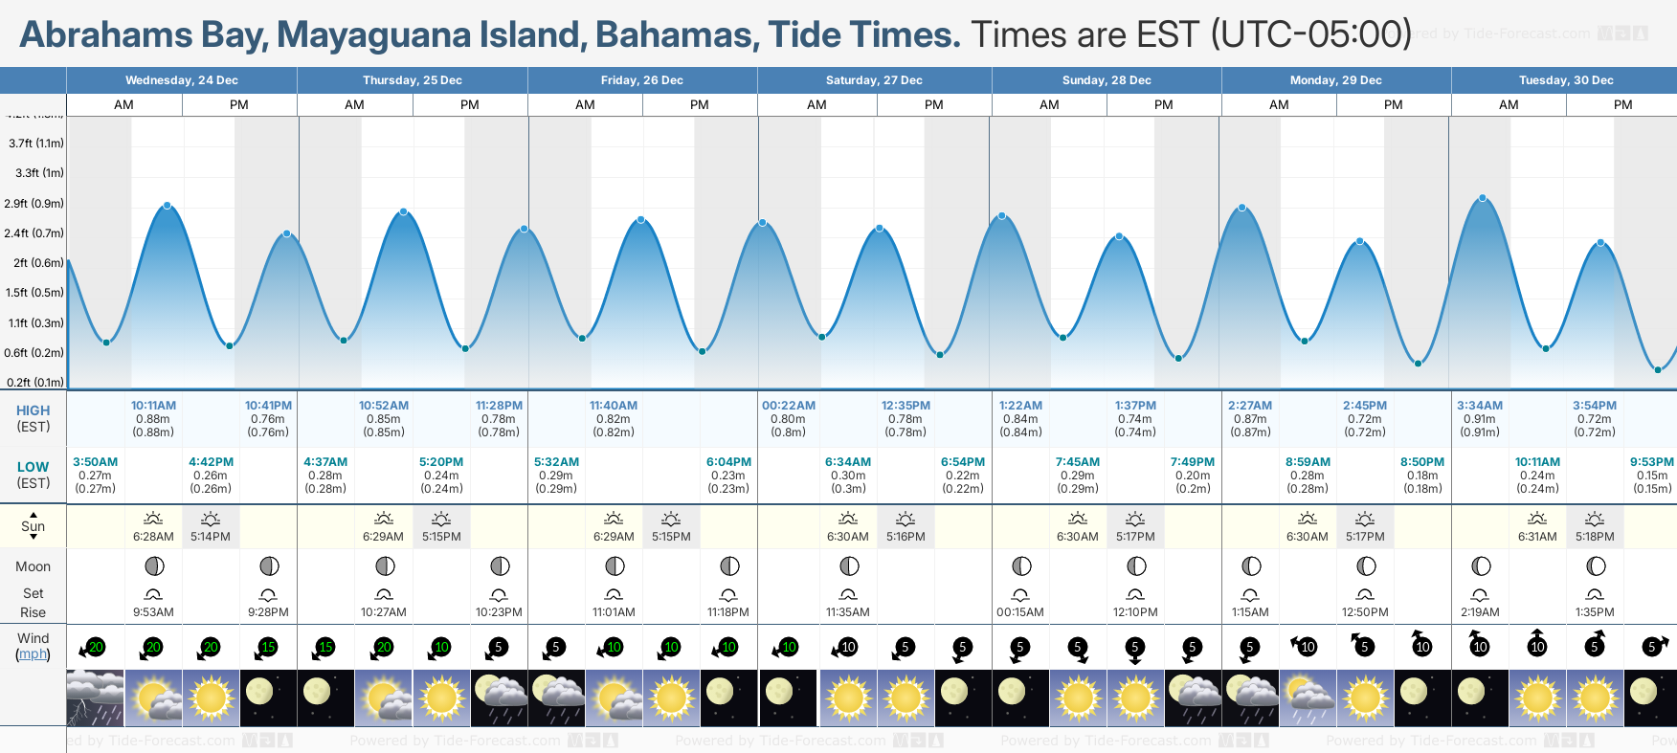The height and width of the screenshot is (753, 1677).
Task: Click the 0.91m high tide reading at 3:34AM
Action: (x=1480, y=419)
